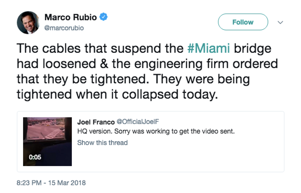Open the @marcorubio handle
301x193 pixels.
[x=64, y=28]
